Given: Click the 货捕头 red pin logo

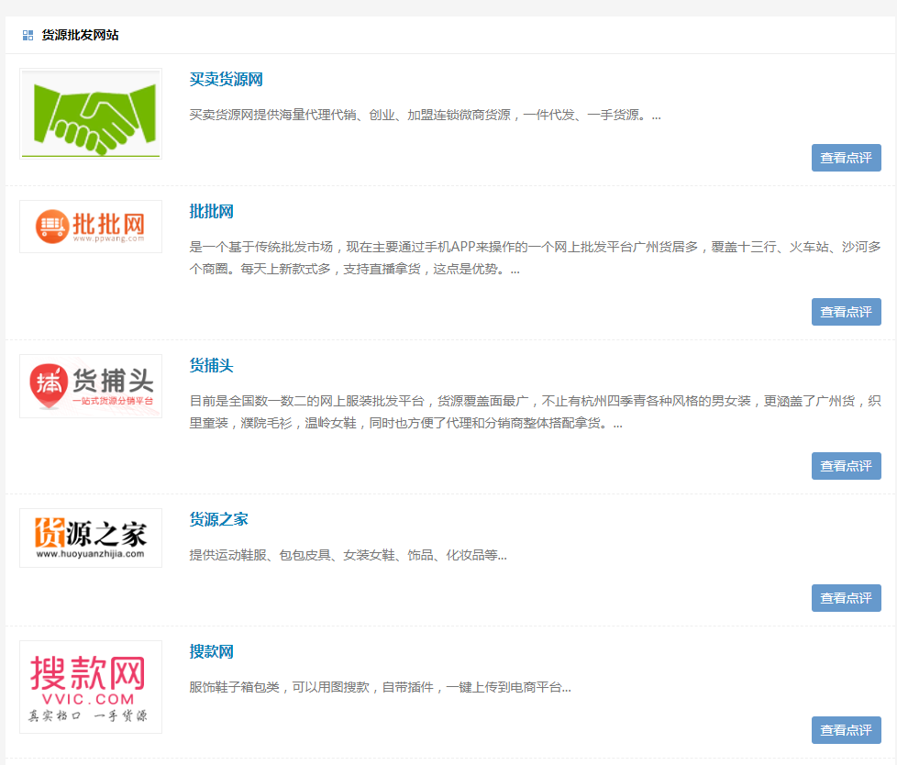Looking at the screenshot, I should click(x=91, y=386).
